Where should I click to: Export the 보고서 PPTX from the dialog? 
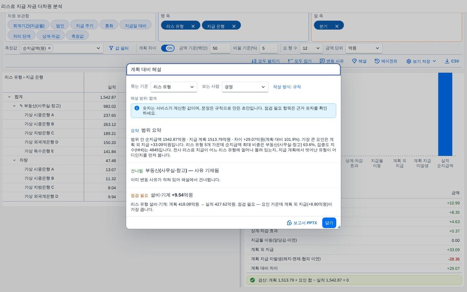coord(302,223)
